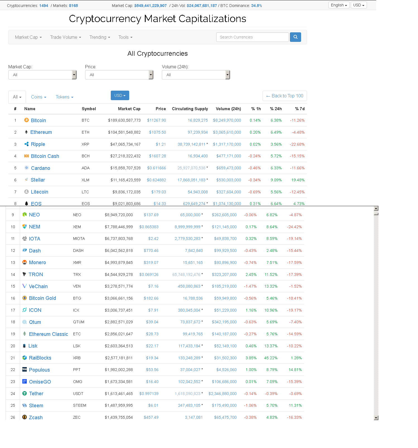Sort table by Name column header
Screen dimensions: 418x448
(30, 109)
